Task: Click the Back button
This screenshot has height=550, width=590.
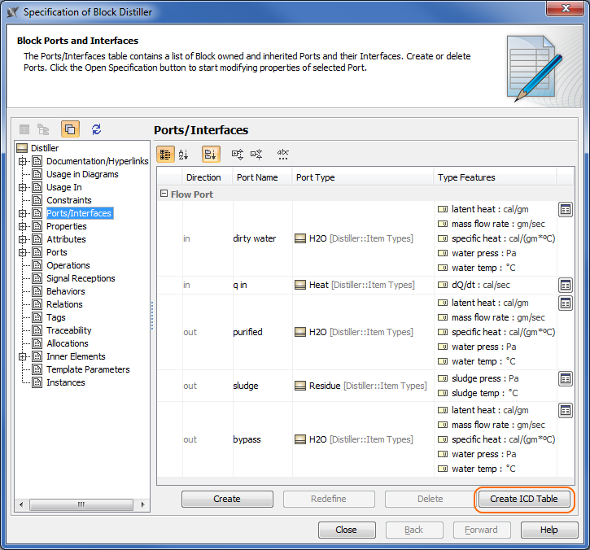Action: tap(414, 530)
